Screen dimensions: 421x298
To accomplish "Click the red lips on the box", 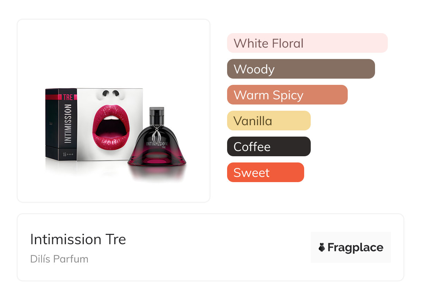I will (111, 128).
